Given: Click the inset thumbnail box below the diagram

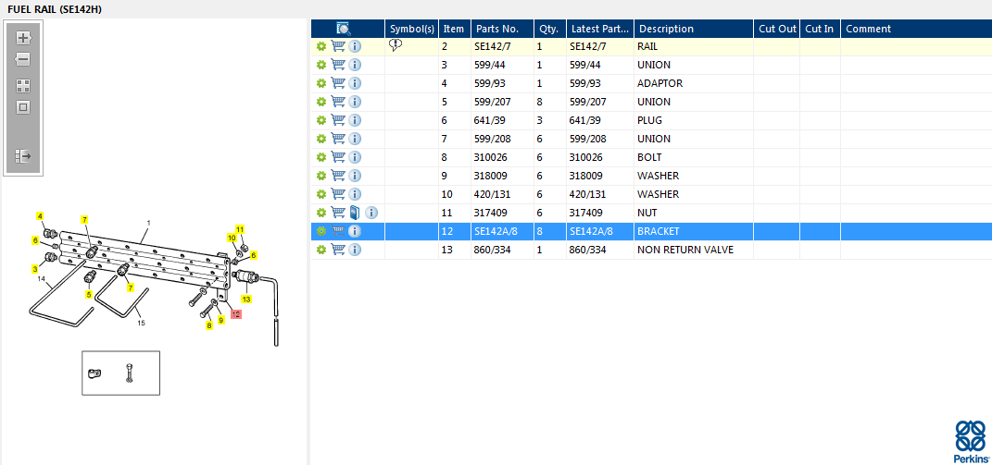Looking at the screenshot, I should tap(120, 373).
